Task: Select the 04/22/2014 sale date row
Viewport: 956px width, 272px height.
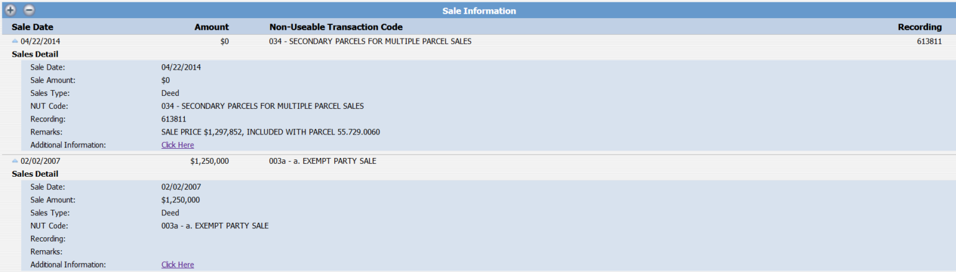Action: [40, 42]
